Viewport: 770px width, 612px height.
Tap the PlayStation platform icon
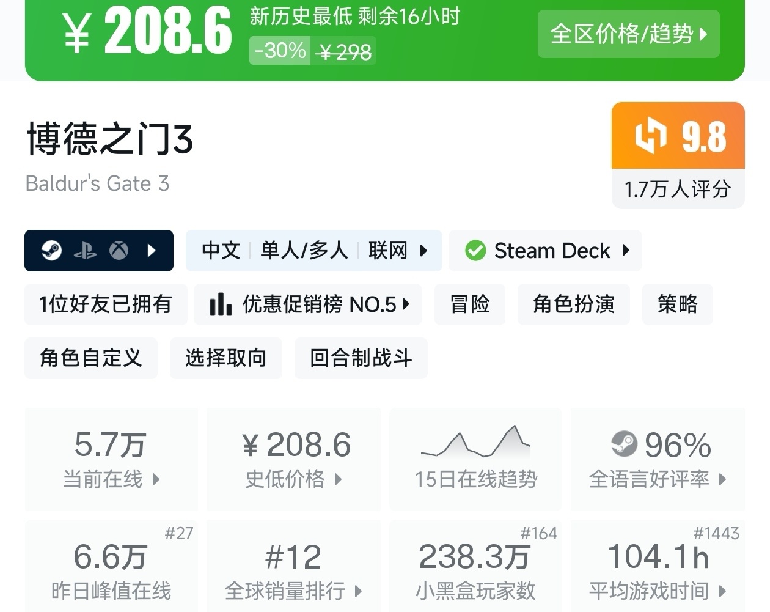85,251
